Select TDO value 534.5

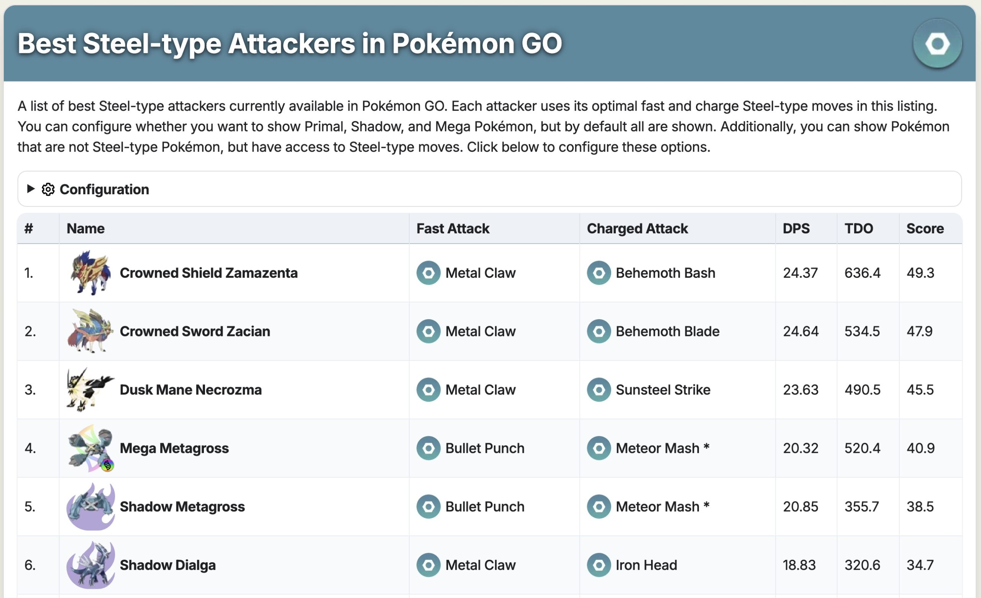(862, 331)
